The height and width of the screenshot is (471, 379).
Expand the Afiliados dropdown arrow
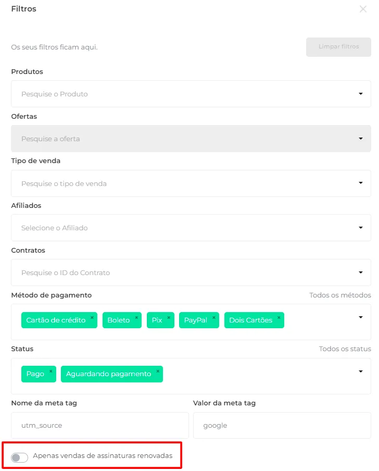[x=361, y=228]
